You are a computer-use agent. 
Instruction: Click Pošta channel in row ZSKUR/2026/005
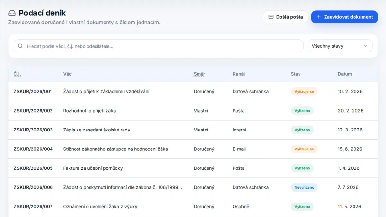point(238,168)
